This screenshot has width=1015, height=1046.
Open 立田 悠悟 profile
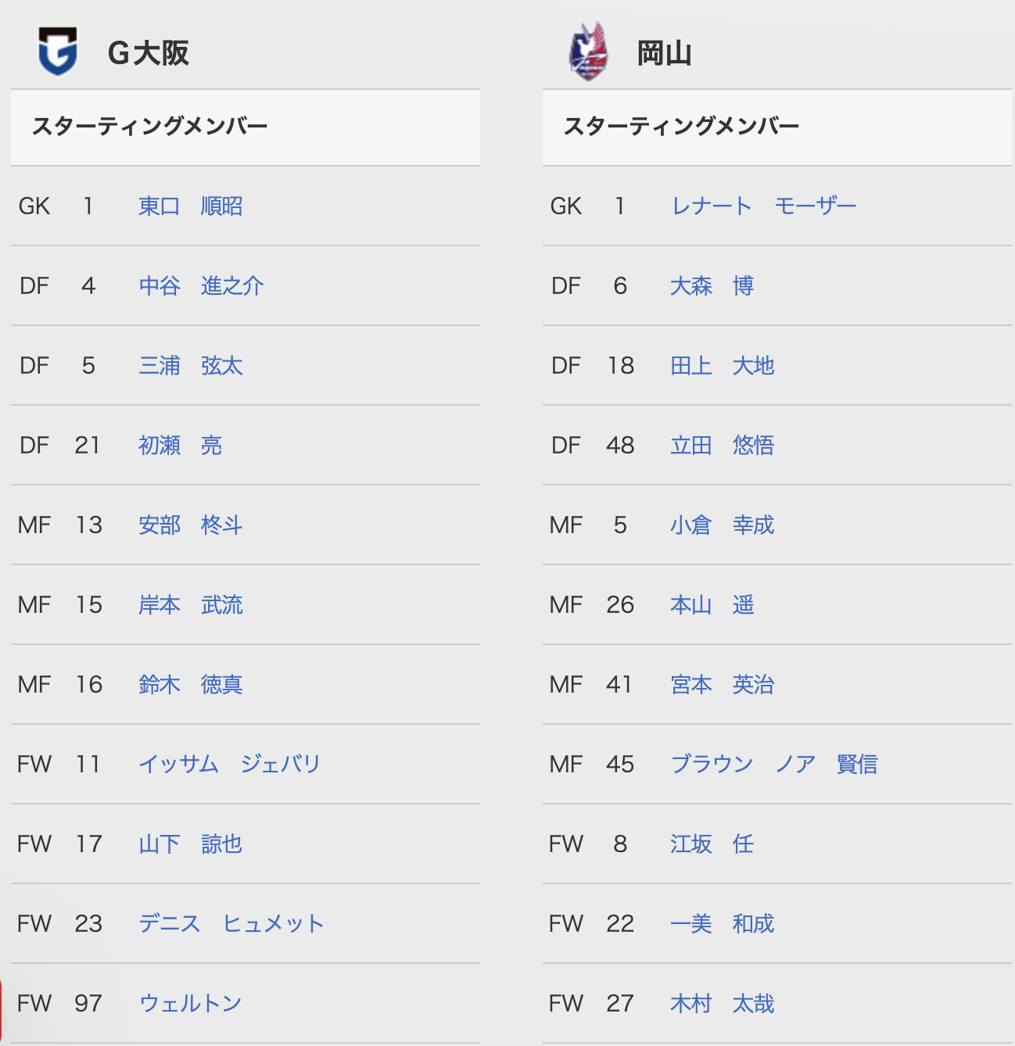[x=722, y=446]
